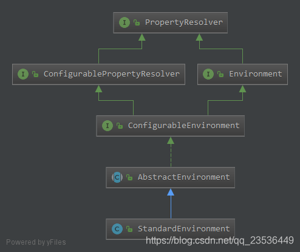Click the lock icon beside ConfigurableEnvironment

point(120,126)
